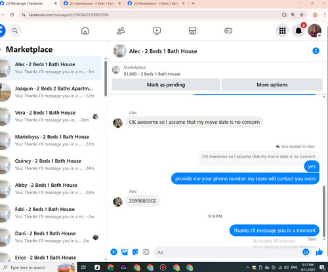Switch to Messenger browser tab
This screenshot has height=272, width=328.
click(28, 3)
